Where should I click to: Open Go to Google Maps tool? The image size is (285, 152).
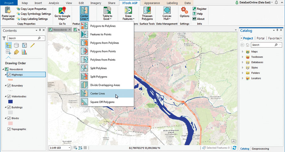[62, 14]
